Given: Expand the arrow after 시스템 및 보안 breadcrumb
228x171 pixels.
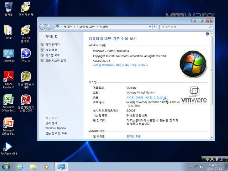Looking at the screenshot, I should (97, 27).
